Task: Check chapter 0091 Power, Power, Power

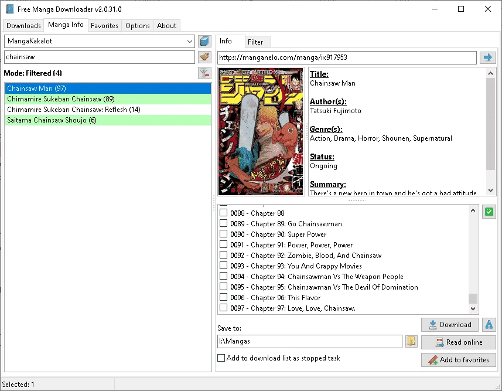Action: (x=223, y=244)
